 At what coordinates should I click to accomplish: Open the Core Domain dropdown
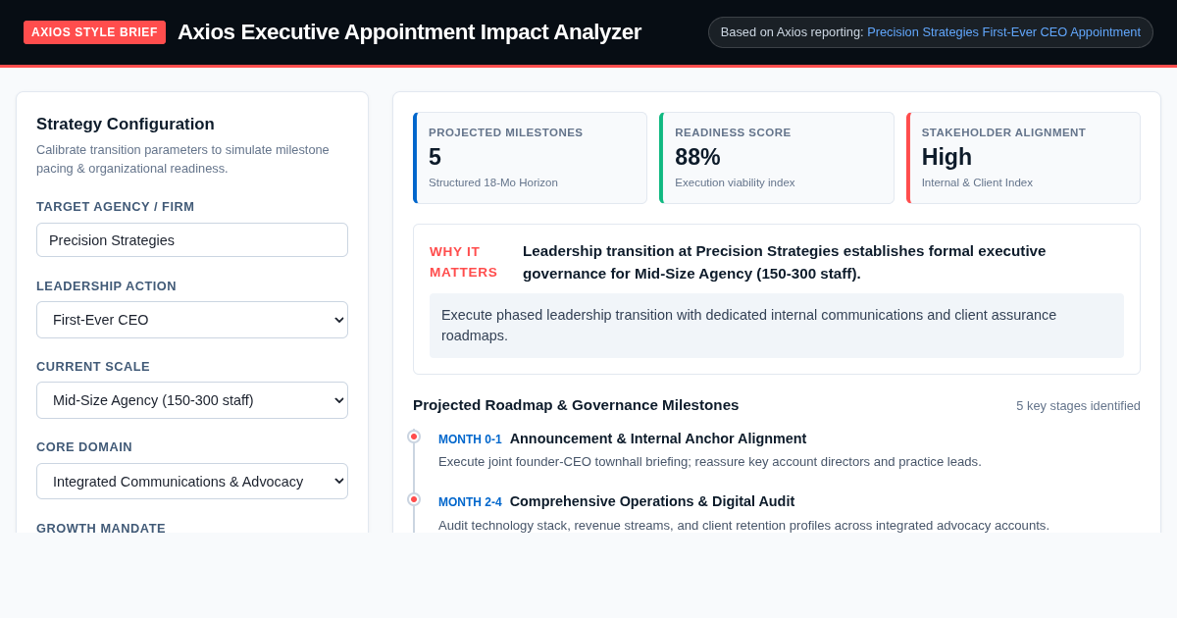click(192, 482)
